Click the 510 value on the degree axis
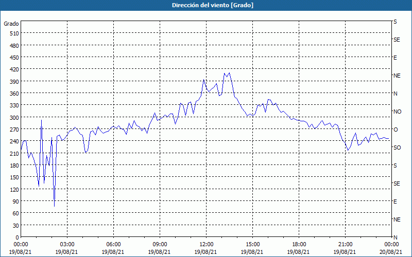Screen dimensions: 412x257 point(15,33)
